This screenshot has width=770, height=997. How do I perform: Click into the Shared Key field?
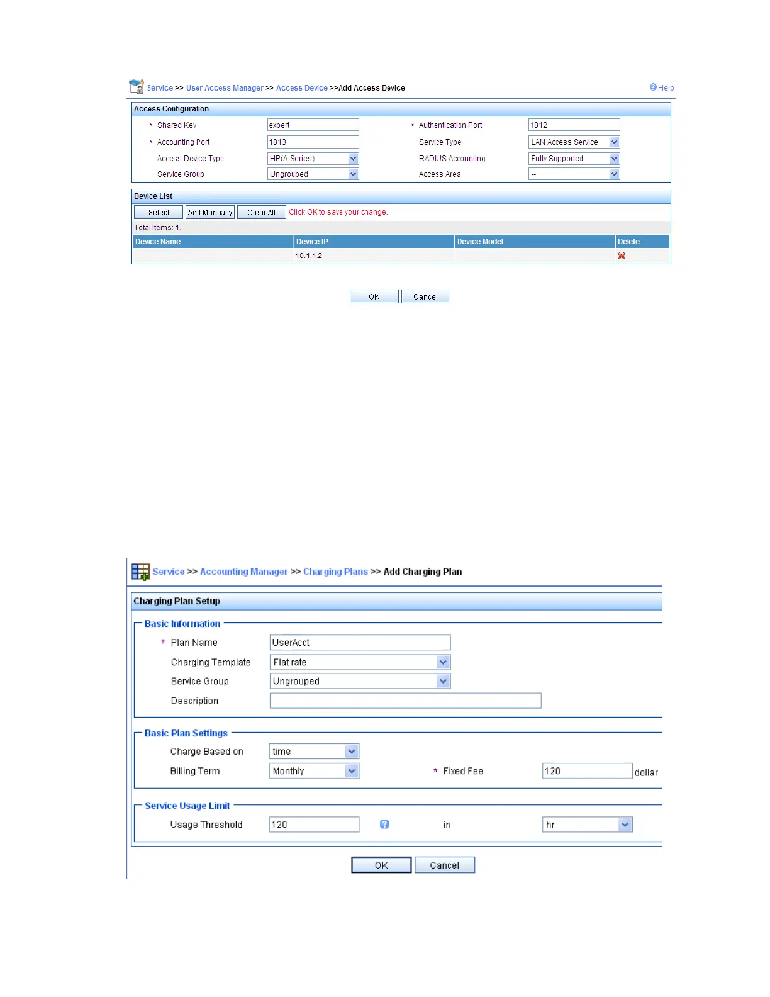point(313,125)
